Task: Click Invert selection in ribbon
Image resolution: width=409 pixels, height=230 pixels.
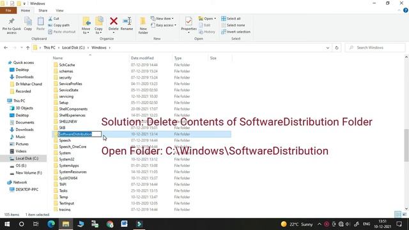Action: tap(236, 32)
